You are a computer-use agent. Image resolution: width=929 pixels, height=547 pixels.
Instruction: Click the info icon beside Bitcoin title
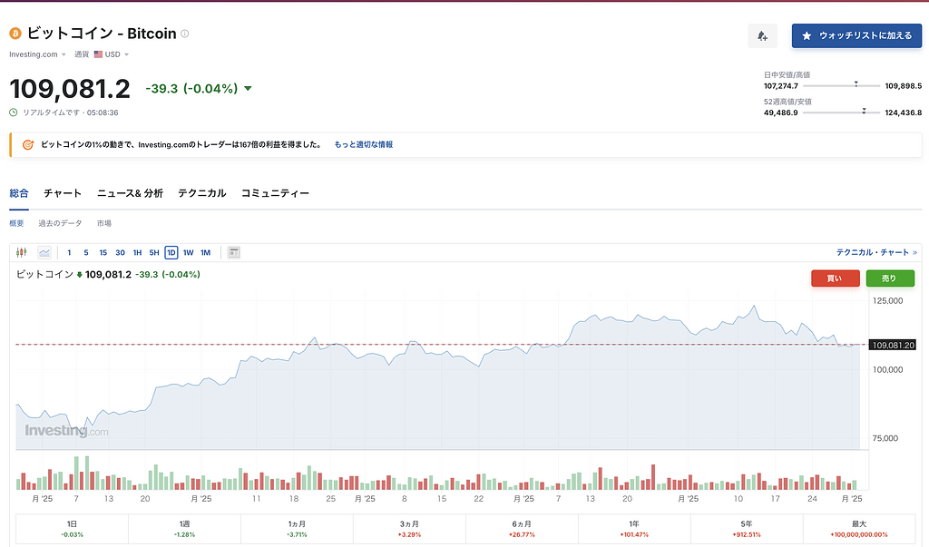(x=185, y=34)
